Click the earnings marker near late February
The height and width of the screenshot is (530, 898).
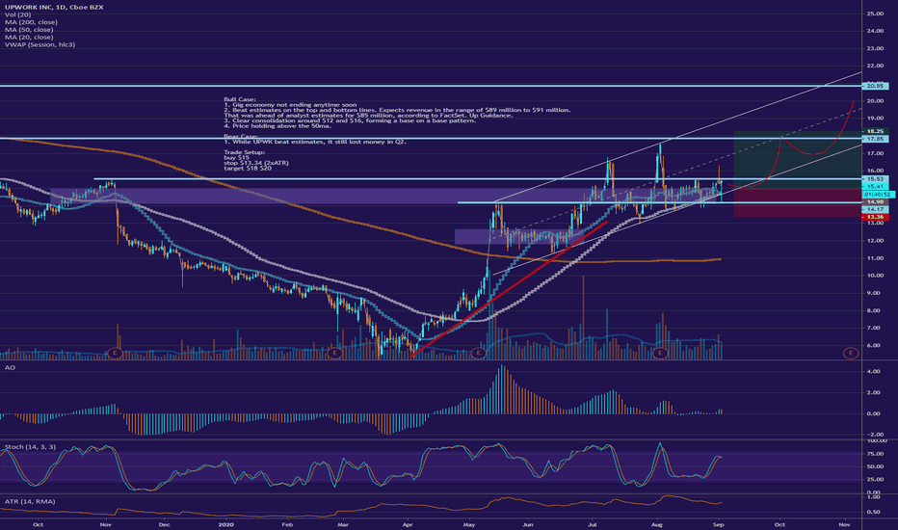click(334, 353)
